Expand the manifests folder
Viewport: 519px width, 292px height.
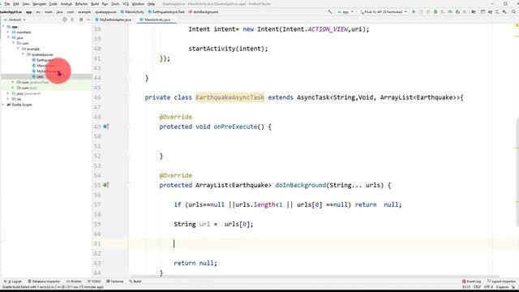point(8,32)
